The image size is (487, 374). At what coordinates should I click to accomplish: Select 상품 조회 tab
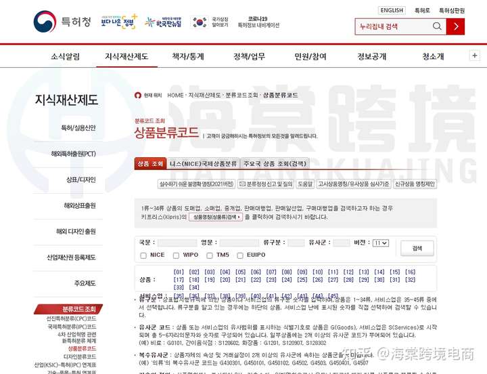[150, 164]
